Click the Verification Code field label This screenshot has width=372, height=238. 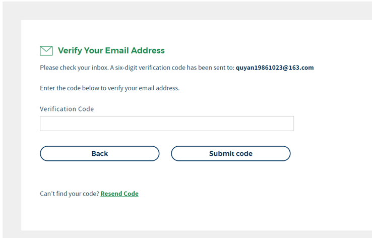(67, 109)
